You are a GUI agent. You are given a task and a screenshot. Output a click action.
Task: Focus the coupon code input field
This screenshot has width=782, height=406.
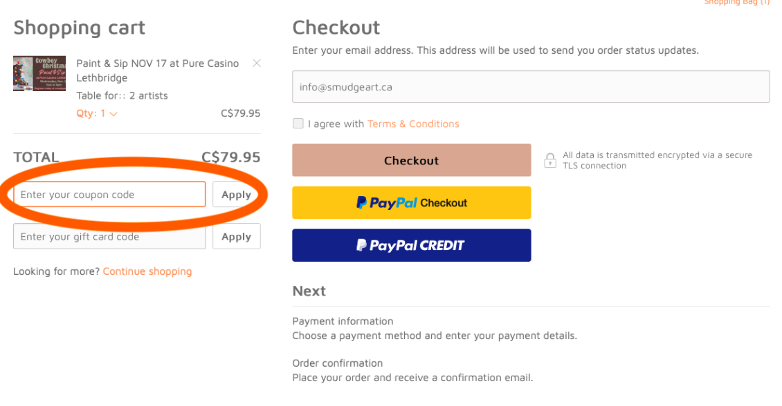[x=109, y=195]
